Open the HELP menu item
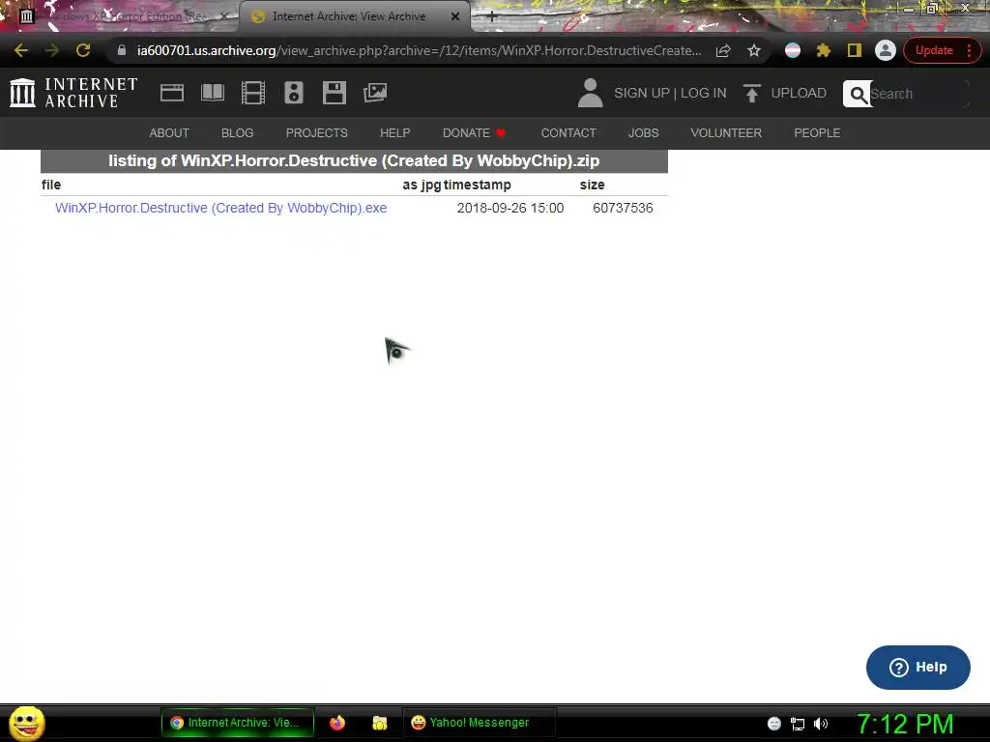 [395, 133]
